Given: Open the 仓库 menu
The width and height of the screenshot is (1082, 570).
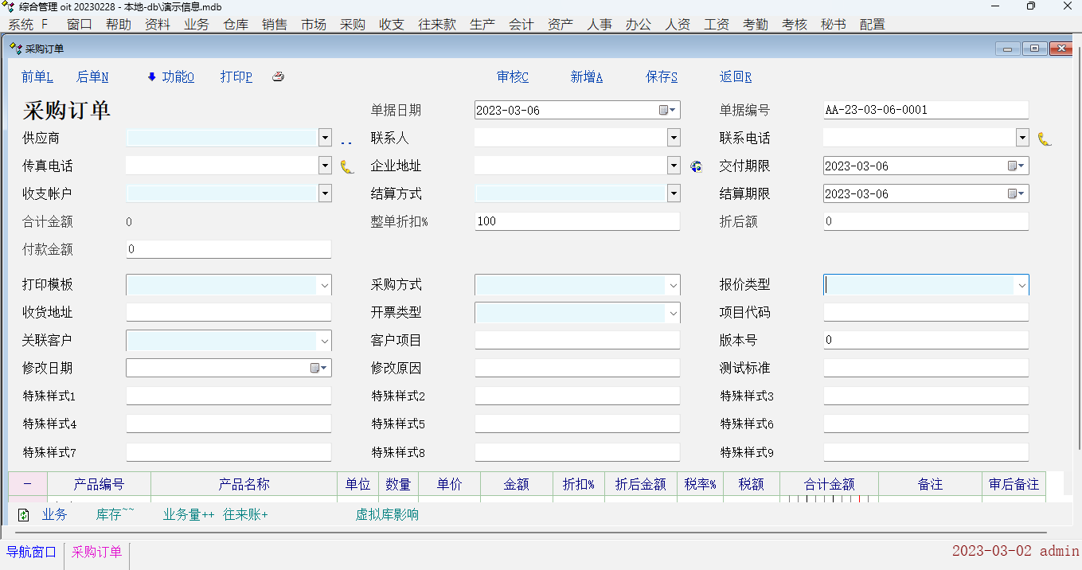Looking at the screenshot, I should click(236, 25).
